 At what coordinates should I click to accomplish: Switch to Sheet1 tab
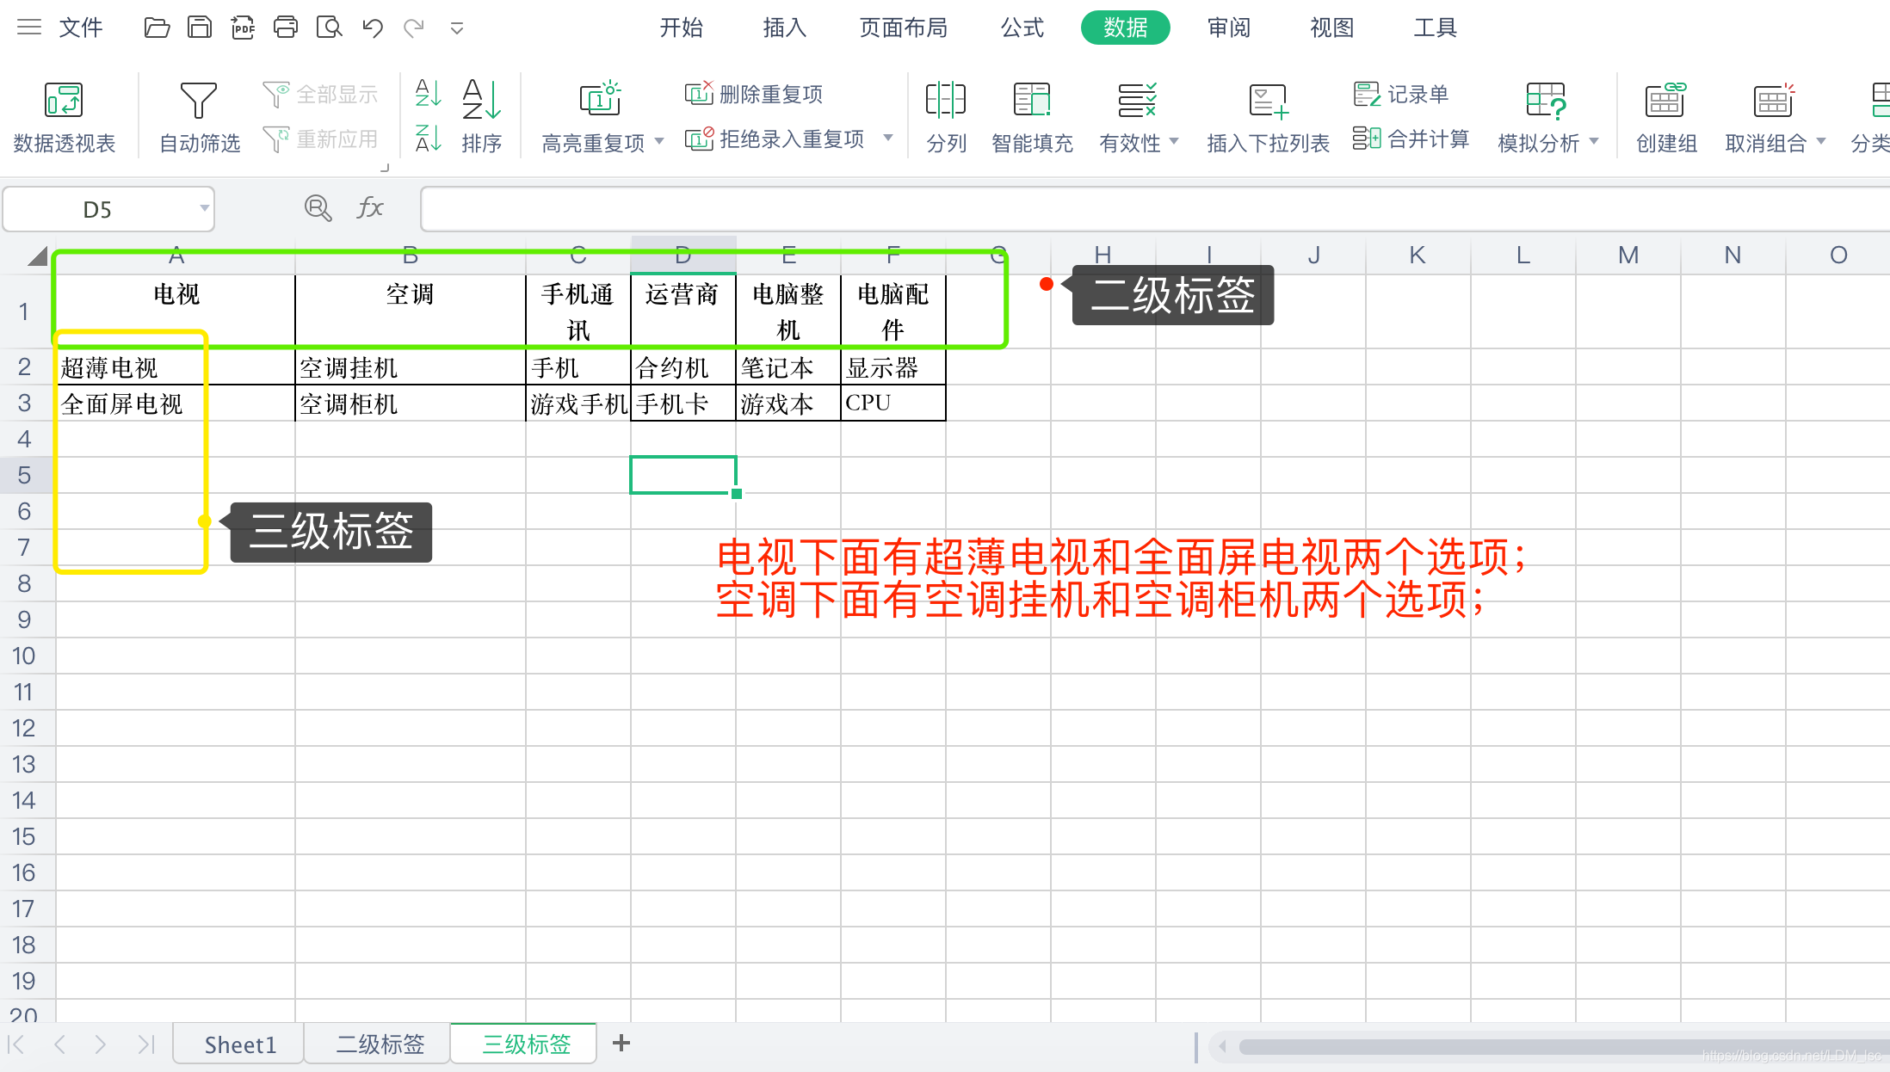click(239, 1044)
